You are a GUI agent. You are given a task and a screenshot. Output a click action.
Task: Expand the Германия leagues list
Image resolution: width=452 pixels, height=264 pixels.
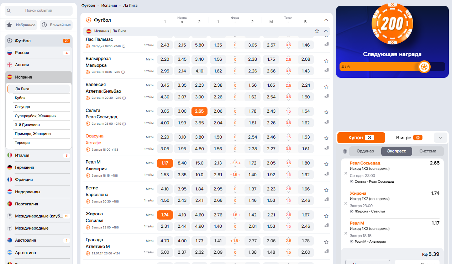pyautogui.click(x=38, y=167)
